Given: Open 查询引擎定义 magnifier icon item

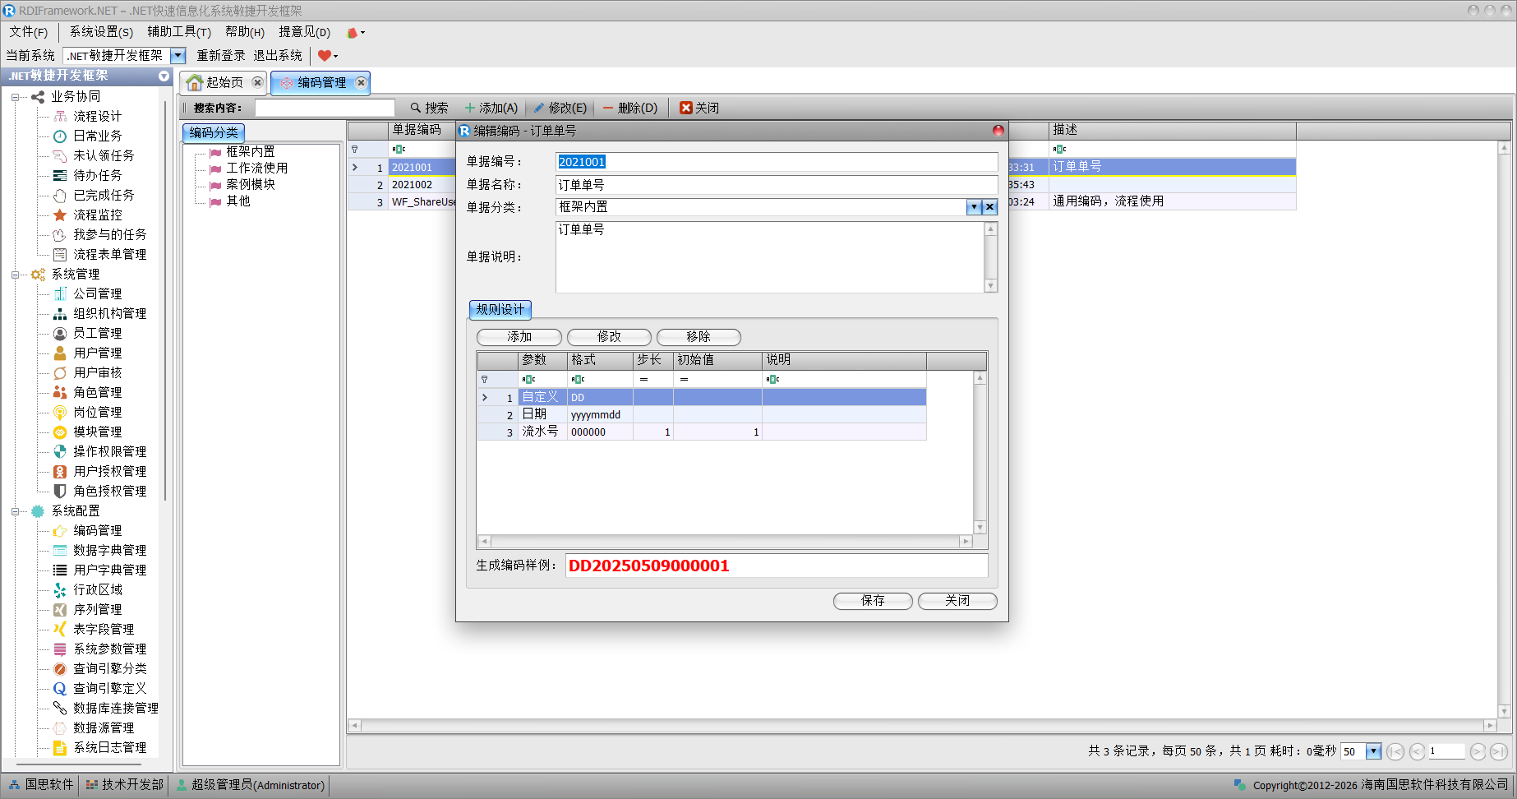Looking at the screenshot, I should [60, 688].
